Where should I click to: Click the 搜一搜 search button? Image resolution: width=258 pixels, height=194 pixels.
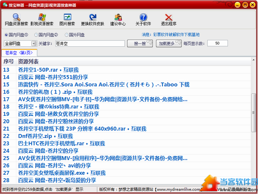click(x=140, y=43)
